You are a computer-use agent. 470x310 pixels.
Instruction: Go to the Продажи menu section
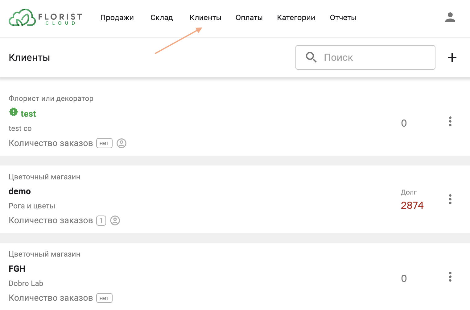[117, 18]
